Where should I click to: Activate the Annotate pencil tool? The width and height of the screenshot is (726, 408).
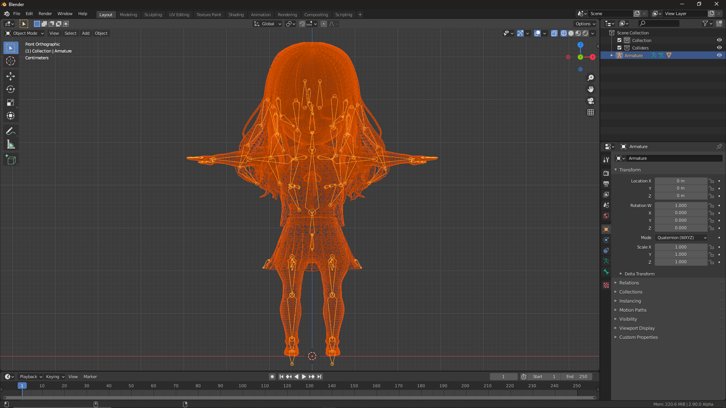(x=11, y=131)
